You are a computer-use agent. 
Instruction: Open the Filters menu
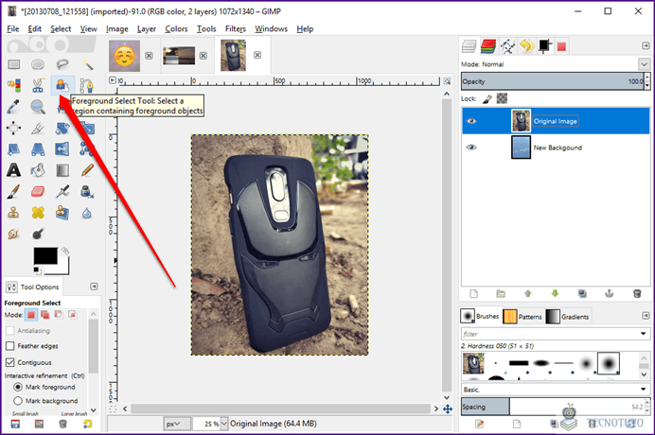pos(236,28)
